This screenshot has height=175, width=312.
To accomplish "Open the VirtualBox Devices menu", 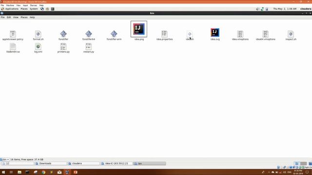I will [x=34, y=5].
